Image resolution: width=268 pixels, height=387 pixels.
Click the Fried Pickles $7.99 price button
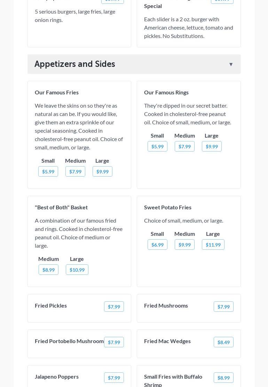click(x=114, y=307)
